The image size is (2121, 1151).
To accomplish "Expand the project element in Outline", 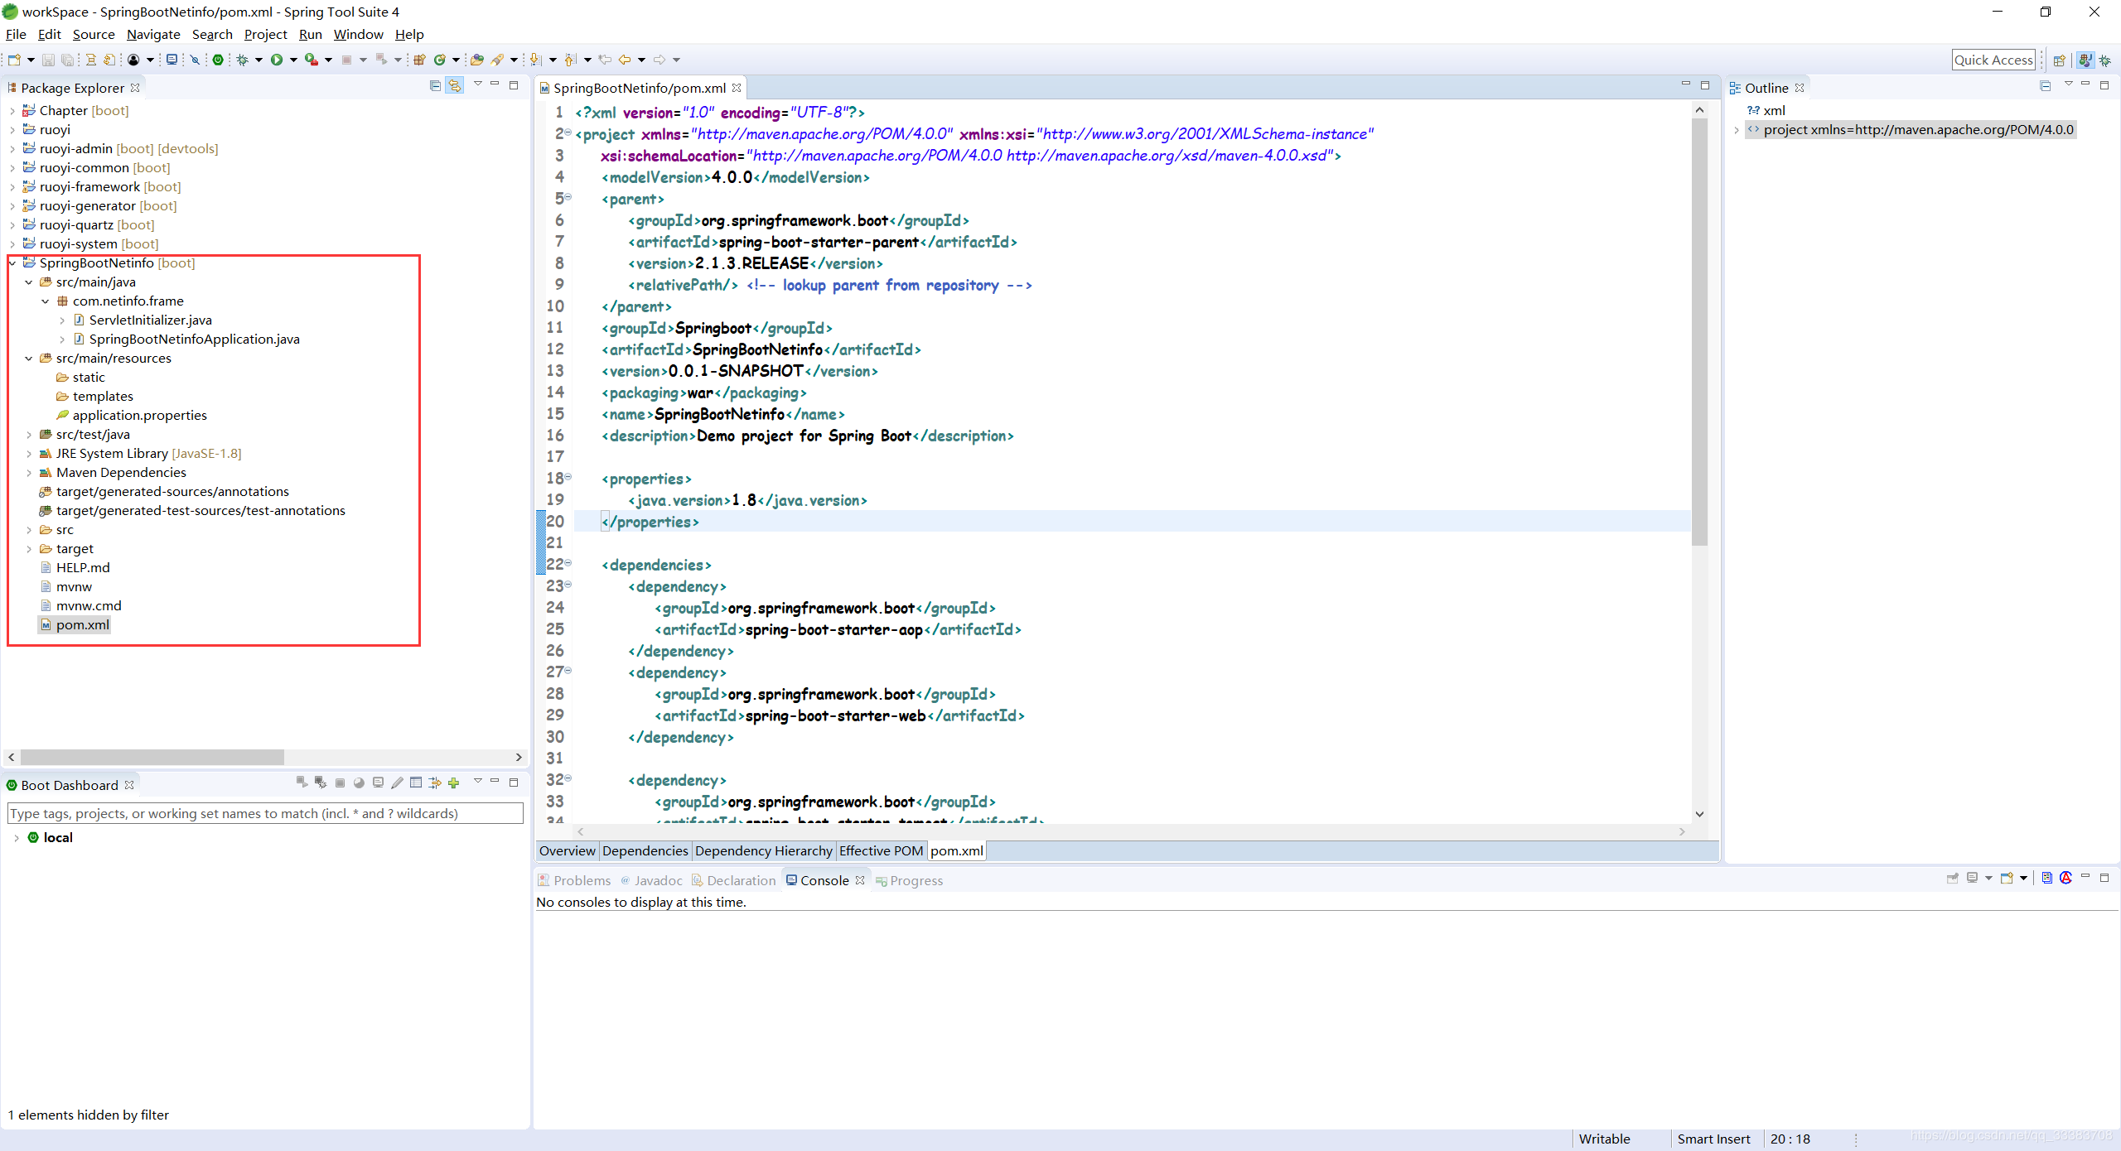I will click(1737, 130).
